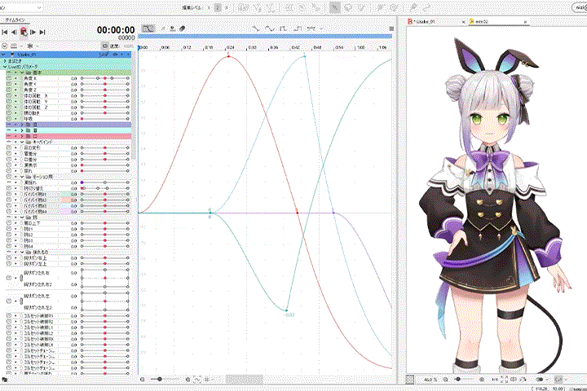This screenshot has width=587, height=391.
Task: Expand the pink 口 parameter group
Action: click(x=22, y=136)
